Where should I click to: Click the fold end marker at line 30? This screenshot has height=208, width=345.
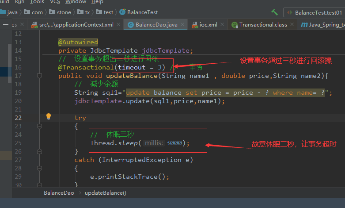point(39,185)
